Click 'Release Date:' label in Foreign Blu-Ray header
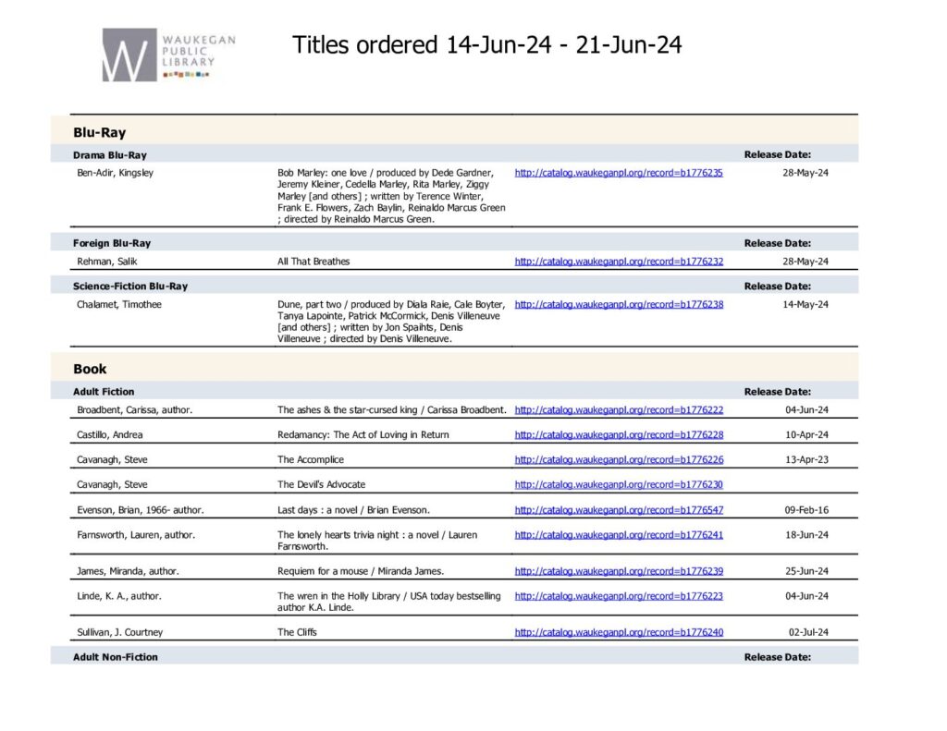 click(x=777, y=243)
